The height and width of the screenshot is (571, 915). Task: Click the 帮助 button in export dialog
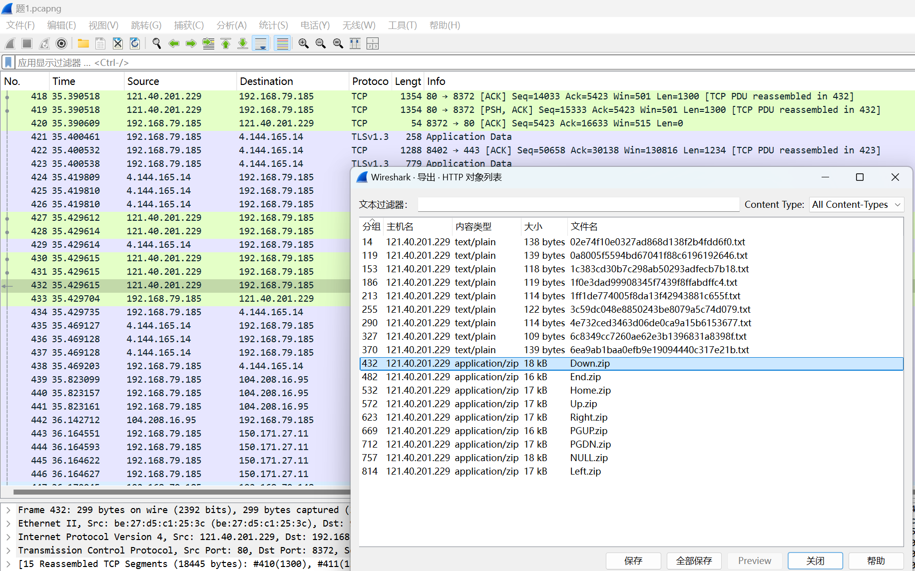coord(876,561)
